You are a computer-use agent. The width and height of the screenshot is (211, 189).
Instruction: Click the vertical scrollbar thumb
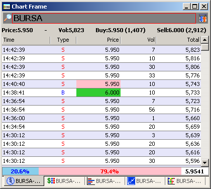pos(205,47)
